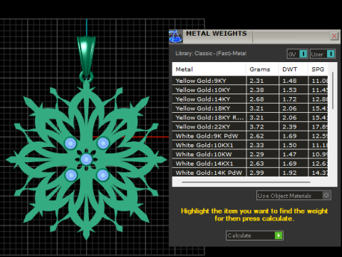Select the Yellow Gold:10KY row
Screen dimensions: 342x257
click(250, 90)
